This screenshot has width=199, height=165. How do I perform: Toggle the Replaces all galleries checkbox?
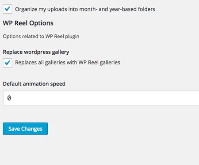pos(8,63)
